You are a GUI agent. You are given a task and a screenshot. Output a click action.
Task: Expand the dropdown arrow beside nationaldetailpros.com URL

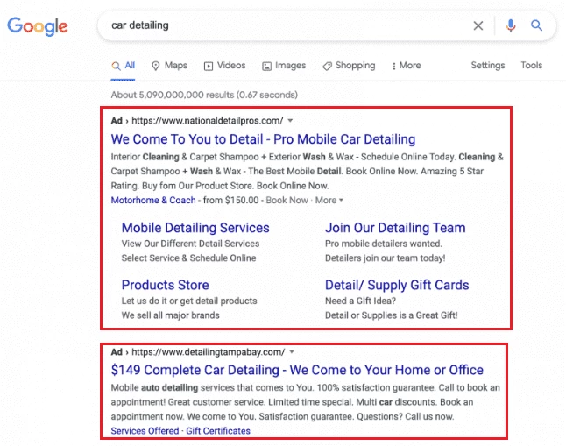pyautogui.click(x=290, y=121)
